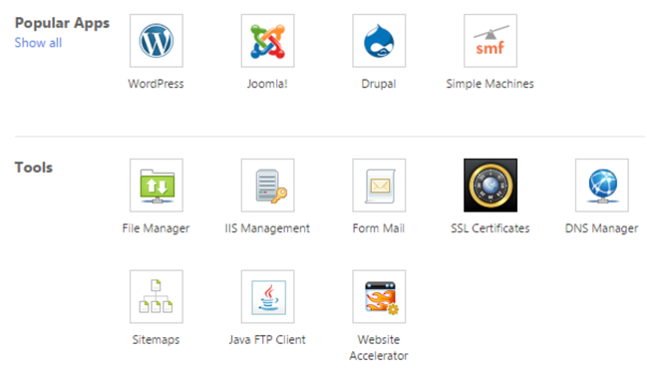The image size is (647, 377).
Task: Click the SSL Certificates text label
Action: tap(489, 228)
